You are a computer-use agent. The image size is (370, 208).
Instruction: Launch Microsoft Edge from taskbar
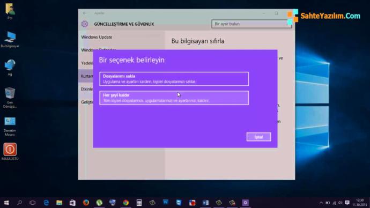pyautogui.click(x=46, y=203)
